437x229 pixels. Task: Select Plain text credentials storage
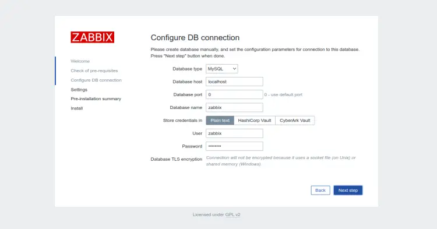[220, 121]
